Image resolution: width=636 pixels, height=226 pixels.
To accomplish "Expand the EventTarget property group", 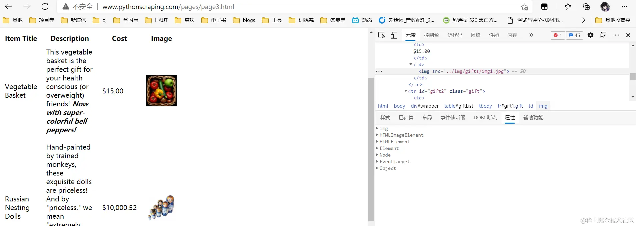I will click(x=377, y=162).
